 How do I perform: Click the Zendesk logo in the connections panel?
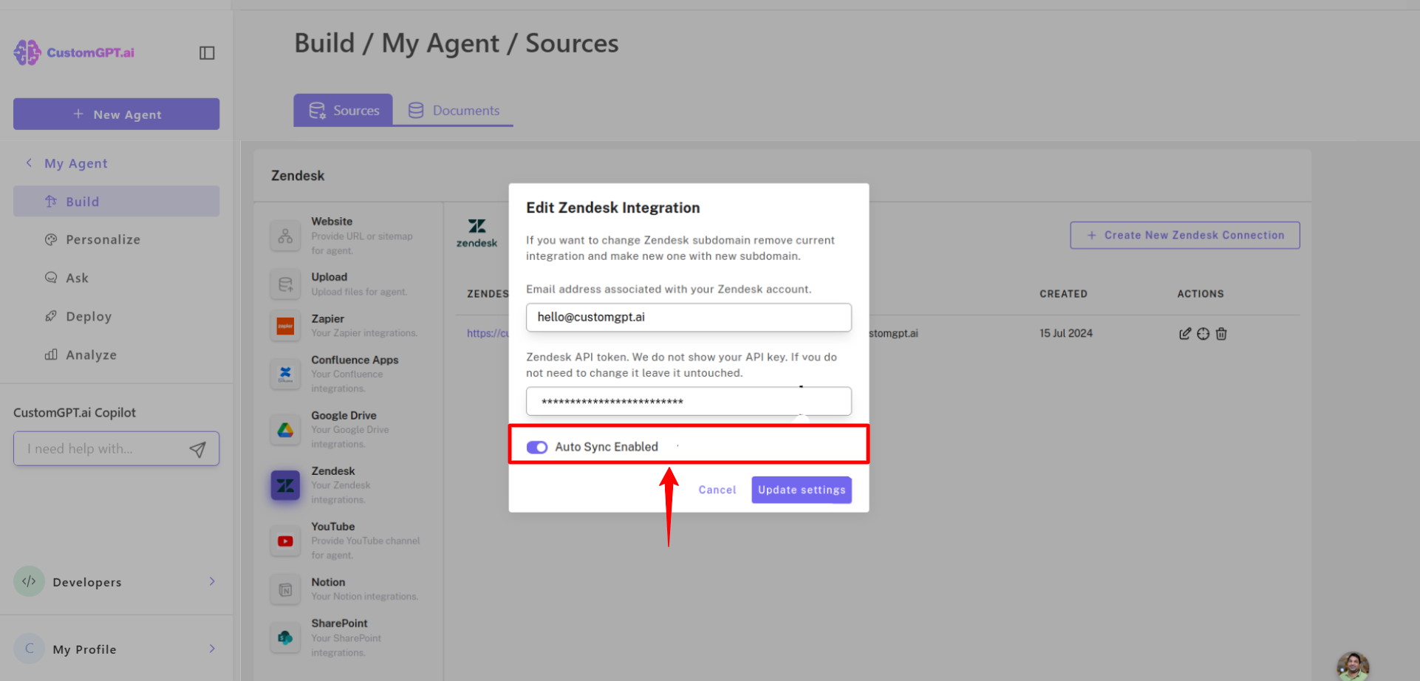coord(477,233)
